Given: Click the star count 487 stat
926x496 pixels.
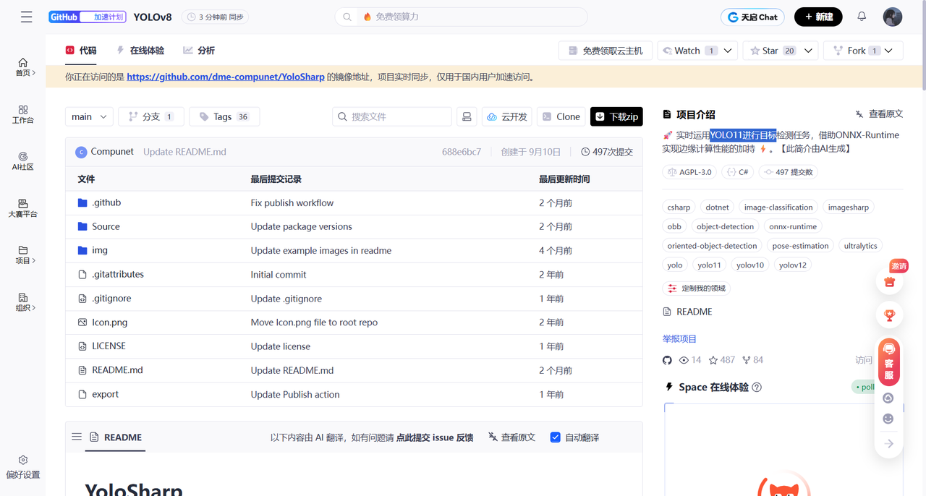Looking at the screenshot, I should (x=721, y=360).
